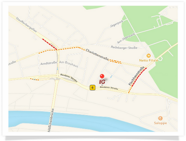The height and width of the screenshot is (141, 186).
Task: Click the blue one-way arrow near Arndtstraße
Action: click(58, 69)
